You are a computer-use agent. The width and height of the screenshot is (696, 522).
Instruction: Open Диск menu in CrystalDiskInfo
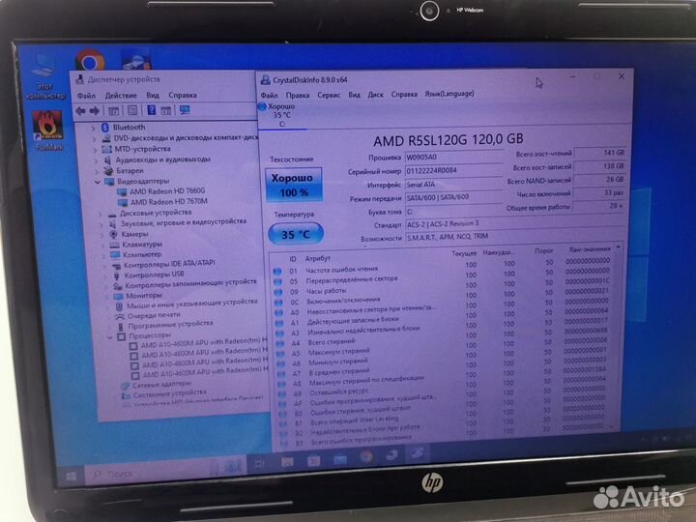pyautogui.click(x=375, y=95)
